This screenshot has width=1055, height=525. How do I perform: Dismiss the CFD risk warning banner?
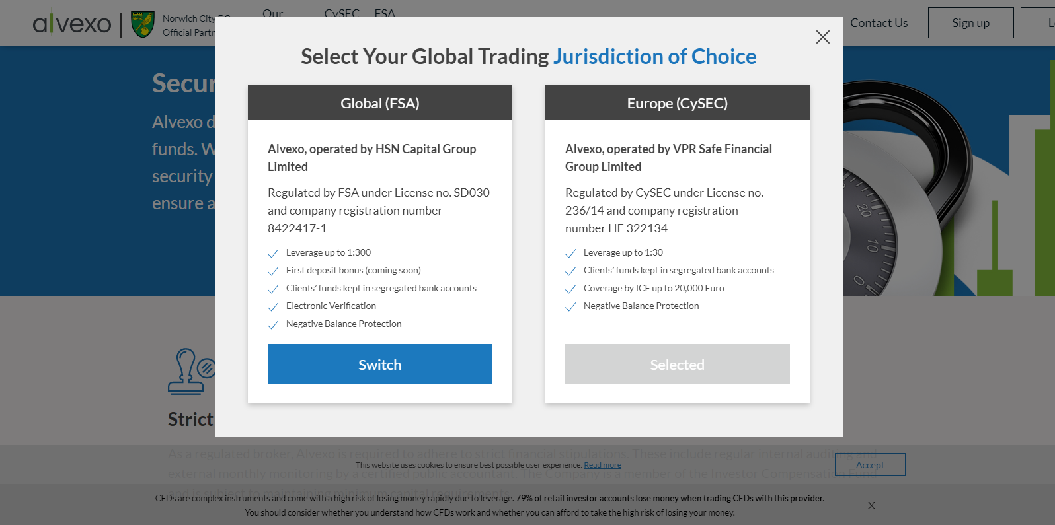(871, 505)
